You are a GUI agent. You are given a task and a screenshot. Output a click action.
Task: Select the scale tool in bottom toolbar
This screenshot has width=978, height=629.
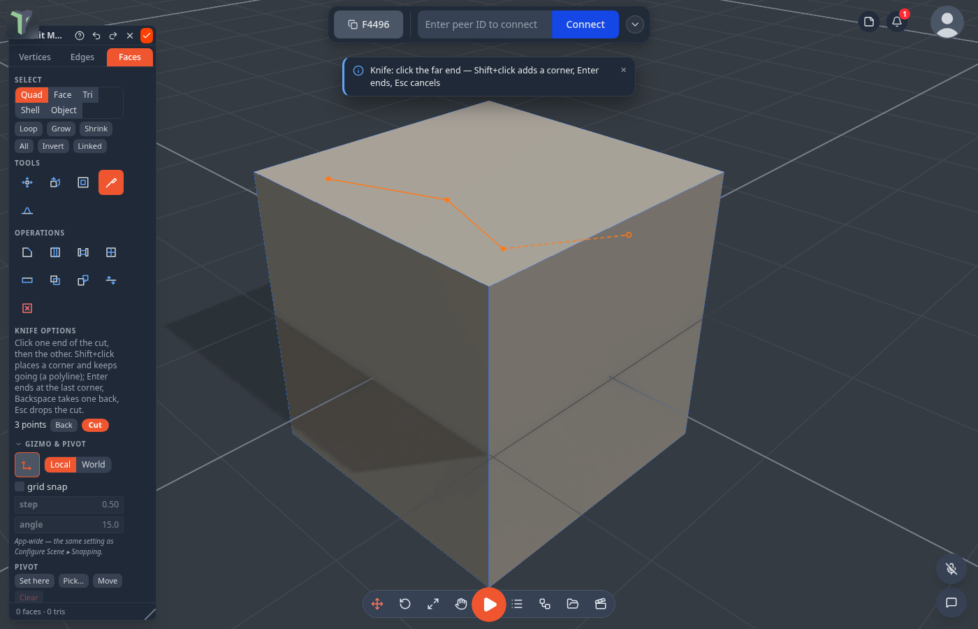click(x=433, y=604)
